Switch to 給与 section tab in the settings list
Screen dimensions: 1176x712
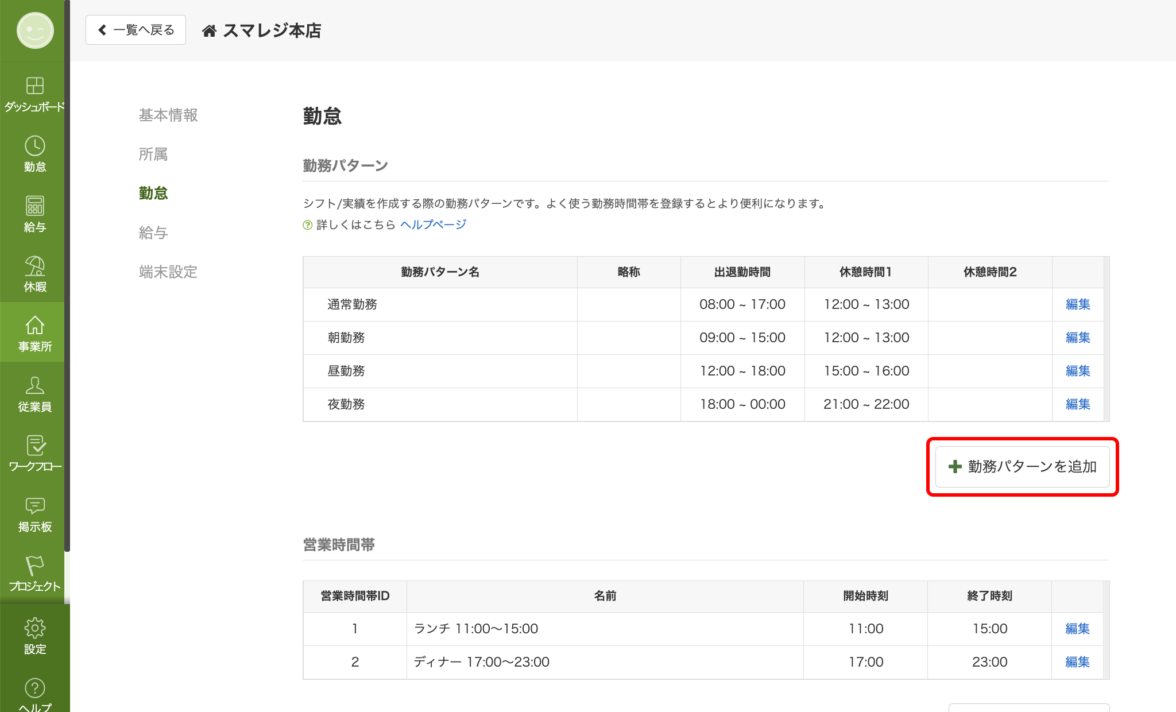point(153,233)
